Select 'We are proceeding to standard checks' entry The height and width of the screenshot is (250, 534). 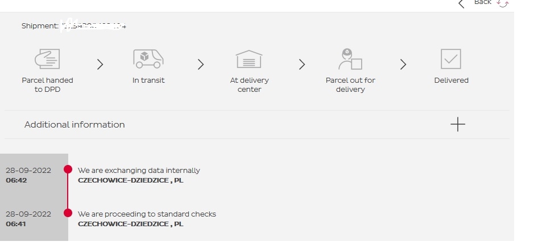[x=147, y=214]
